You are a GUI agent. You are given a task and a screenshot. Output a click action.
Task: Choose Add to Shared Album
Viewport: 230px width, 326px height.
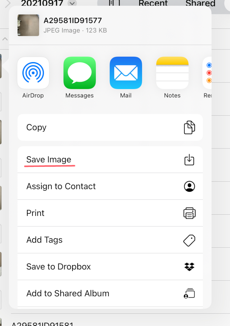click(x=110, y=293)
